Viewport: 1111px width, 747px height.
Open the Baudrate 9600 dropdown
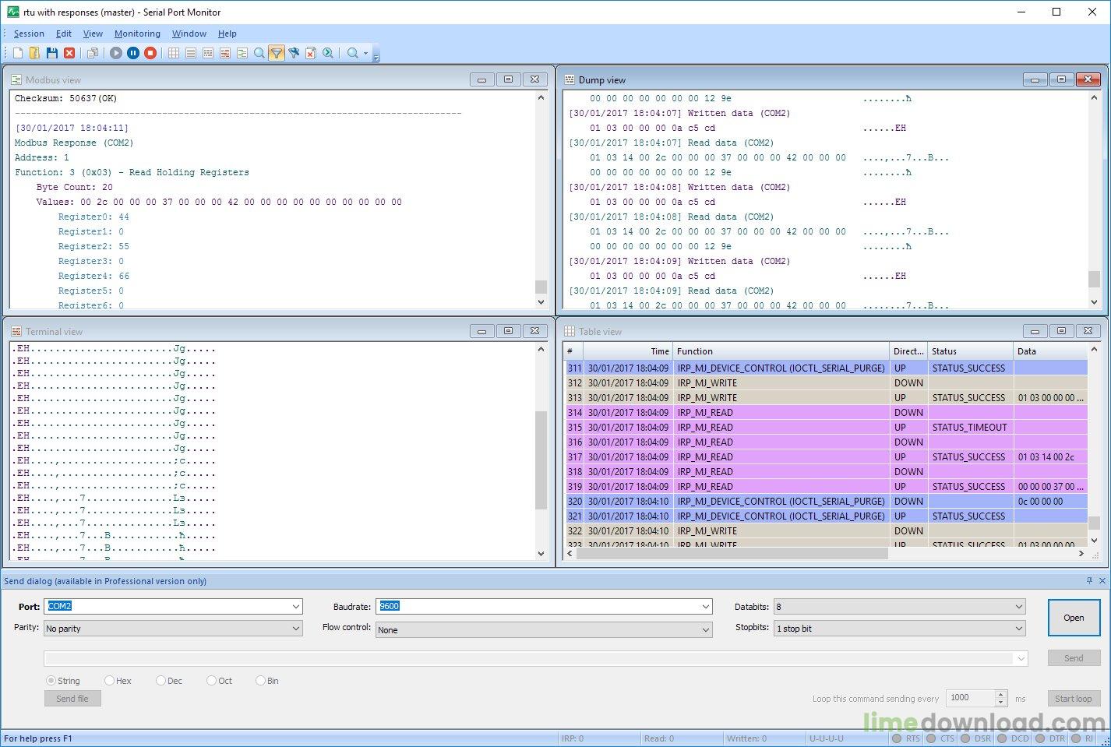[705, 607]
